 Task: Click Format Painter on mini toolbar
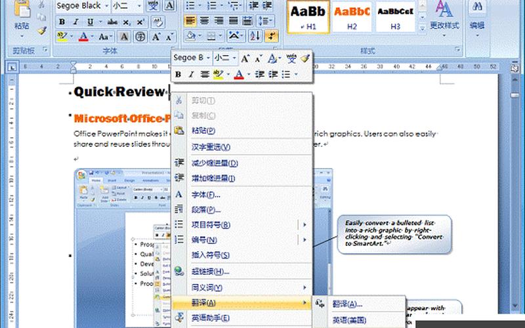coord(304,58)
